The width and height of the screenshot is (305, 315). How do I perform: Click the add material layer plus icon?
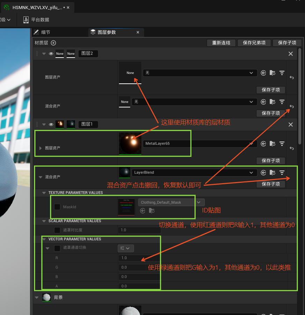pyautogui.click(x=53, y=43)
